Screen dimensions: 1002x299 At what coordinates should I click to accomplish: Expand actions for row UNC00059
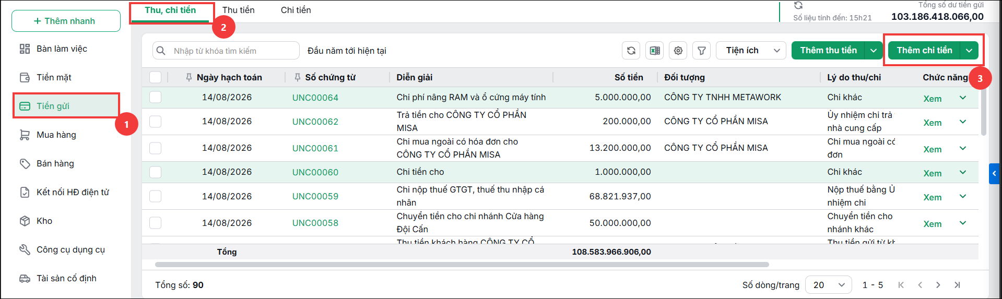click(x=963, y=196)
